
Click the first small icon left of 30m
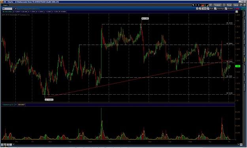(197, 9)
